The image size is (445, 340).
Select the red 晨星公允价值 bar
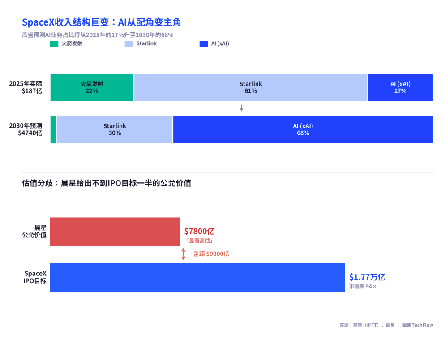click(x=115, y=232)
